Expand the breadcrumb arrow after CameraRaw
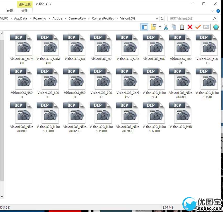Image resolution: width=223 pixels, height=212 pixels. 89,19
